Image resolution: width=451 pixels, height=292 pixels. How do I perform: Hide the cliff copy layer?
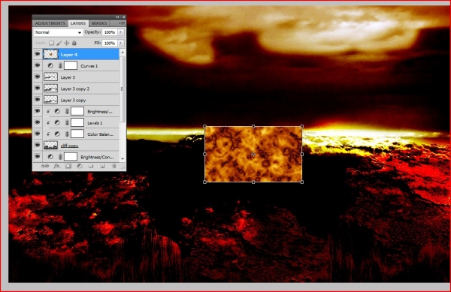point(38,146)
